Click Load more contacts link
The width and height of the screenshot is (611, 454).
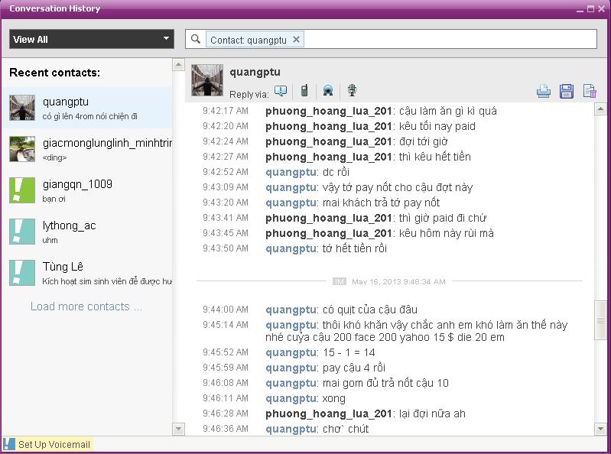click(86, 306)
